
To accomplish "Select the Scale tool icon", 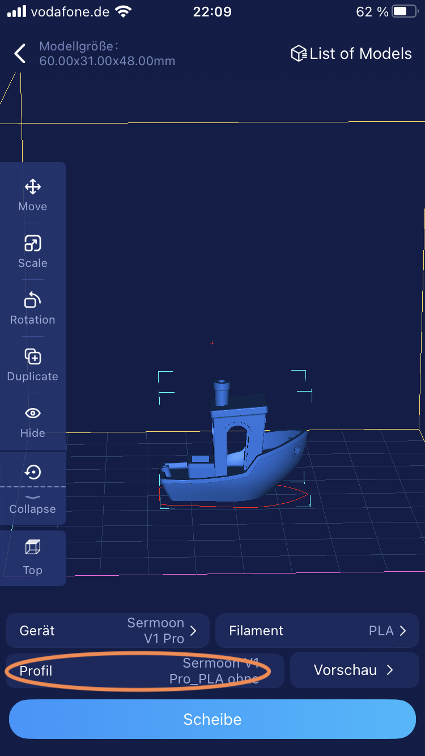I will click(33, 244).
